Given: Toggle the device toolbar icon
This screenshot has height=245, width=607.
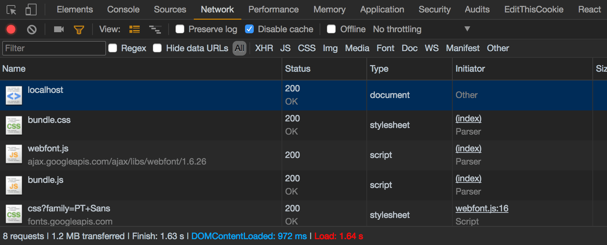Looking at the screenshot, I should pos(31,10).
